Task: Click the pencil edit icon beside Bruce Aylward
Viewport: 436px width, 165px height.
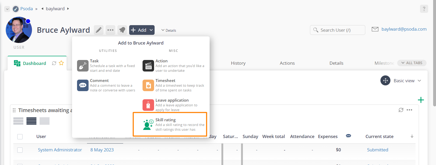Action: click(x=99, y=30)
